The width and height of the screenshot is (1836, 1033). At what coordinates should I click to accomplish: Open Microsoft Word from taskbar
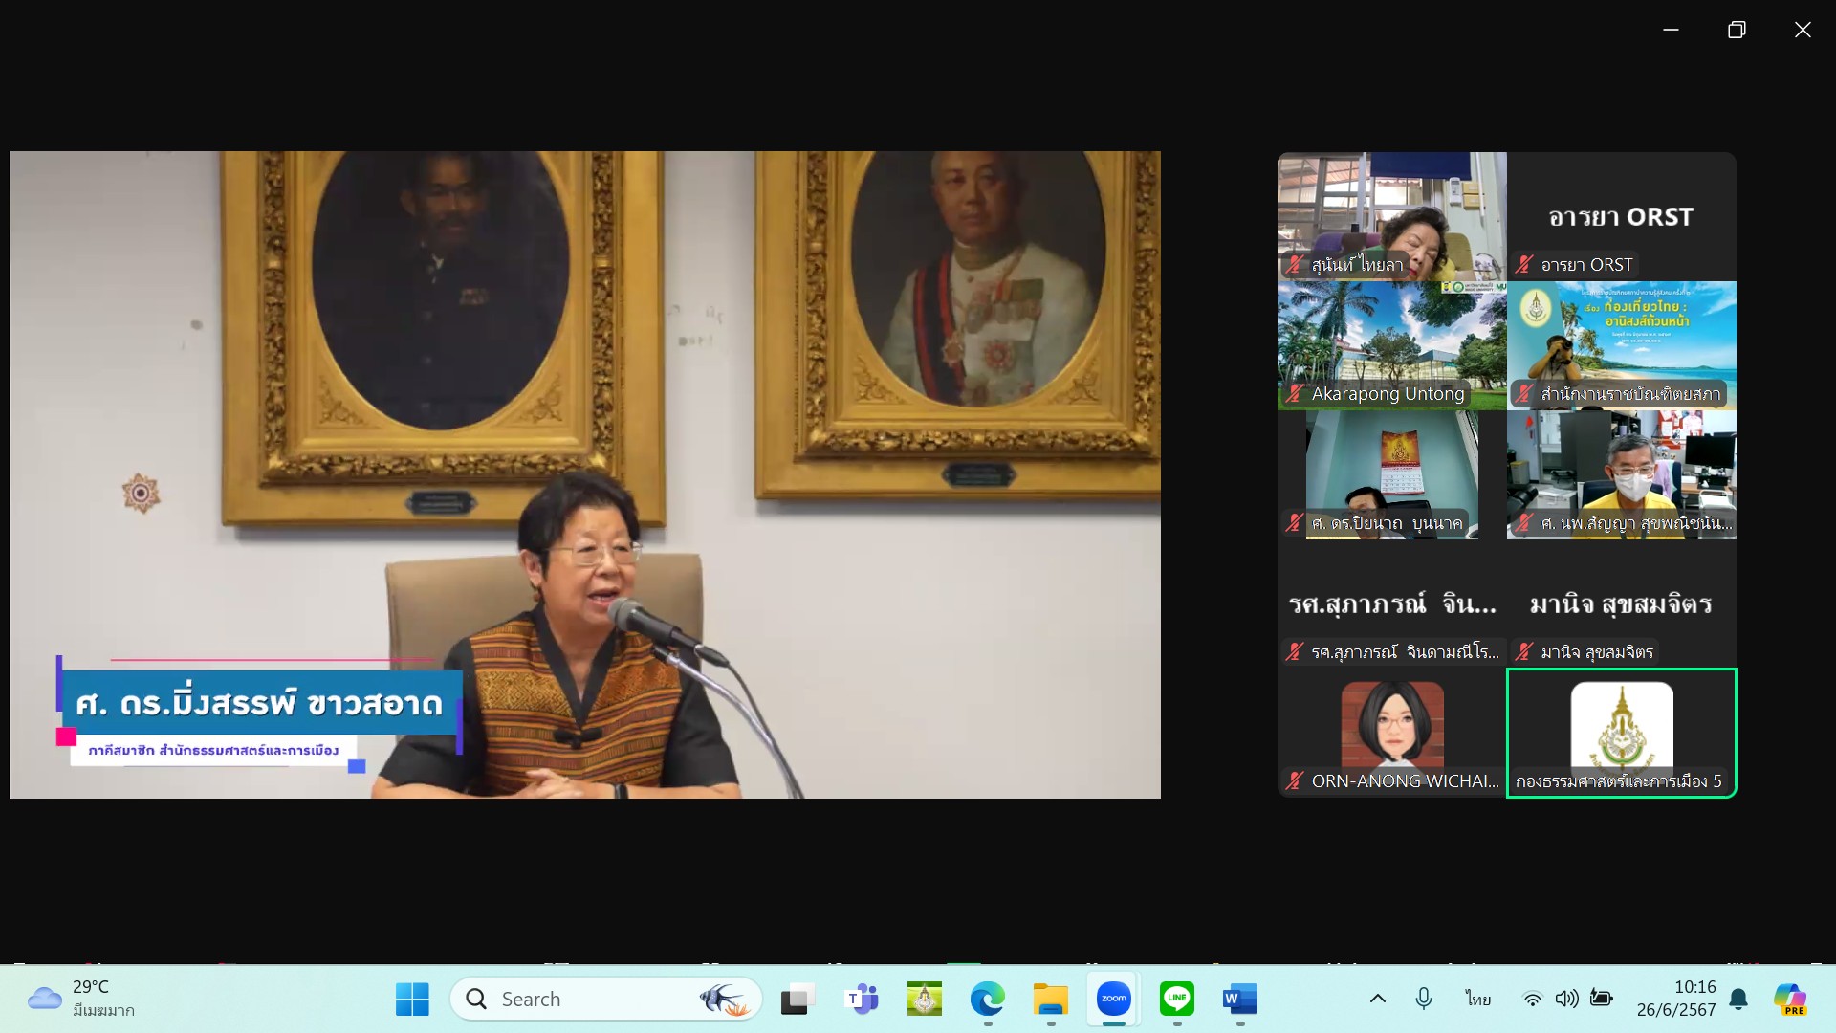point(1239,999)
